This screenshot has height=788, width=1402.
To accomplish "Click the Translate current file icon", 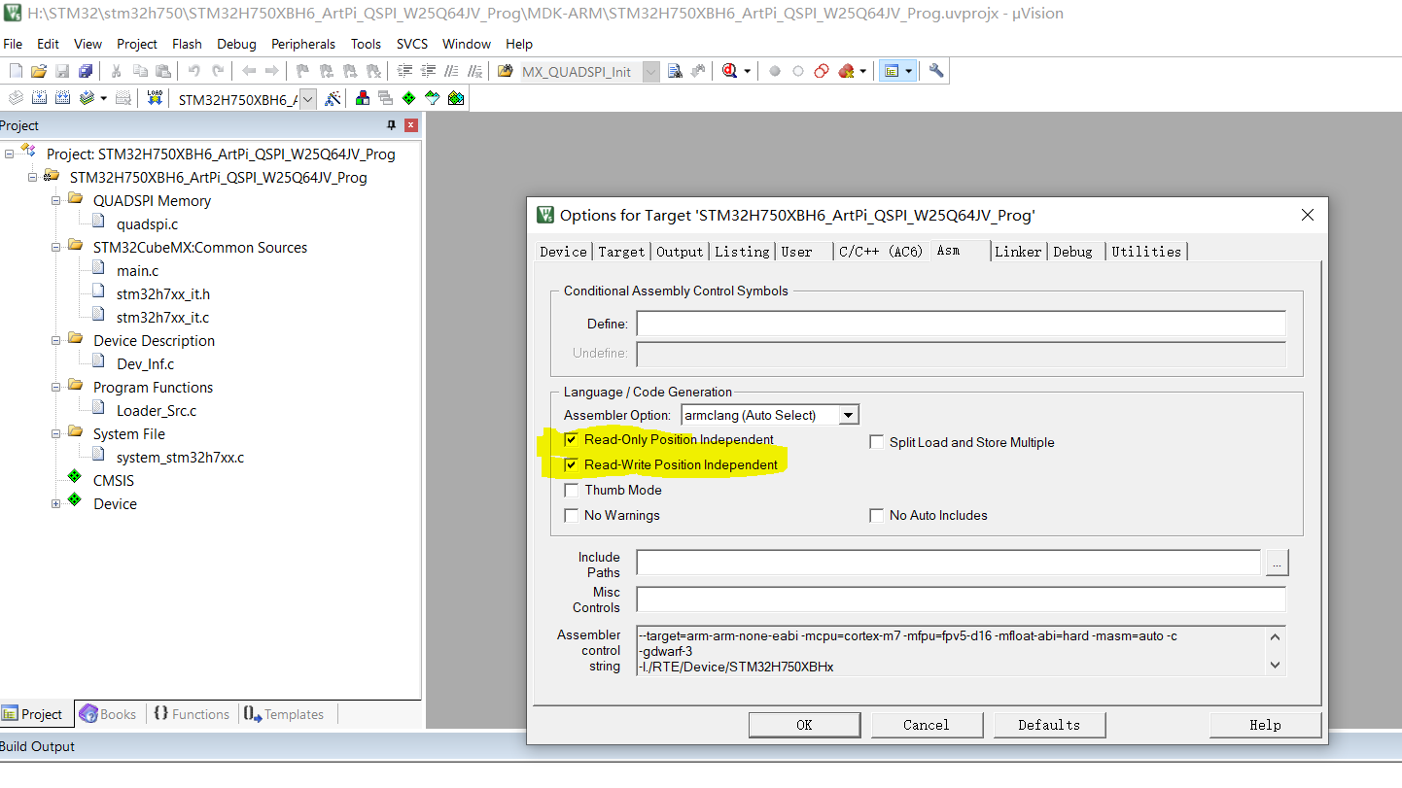I will [x=16, y=98].
